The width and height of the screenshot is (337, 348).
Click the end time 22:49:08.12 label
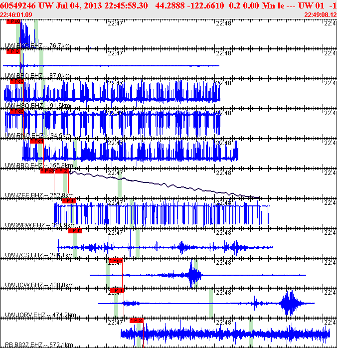coord(320,14)
